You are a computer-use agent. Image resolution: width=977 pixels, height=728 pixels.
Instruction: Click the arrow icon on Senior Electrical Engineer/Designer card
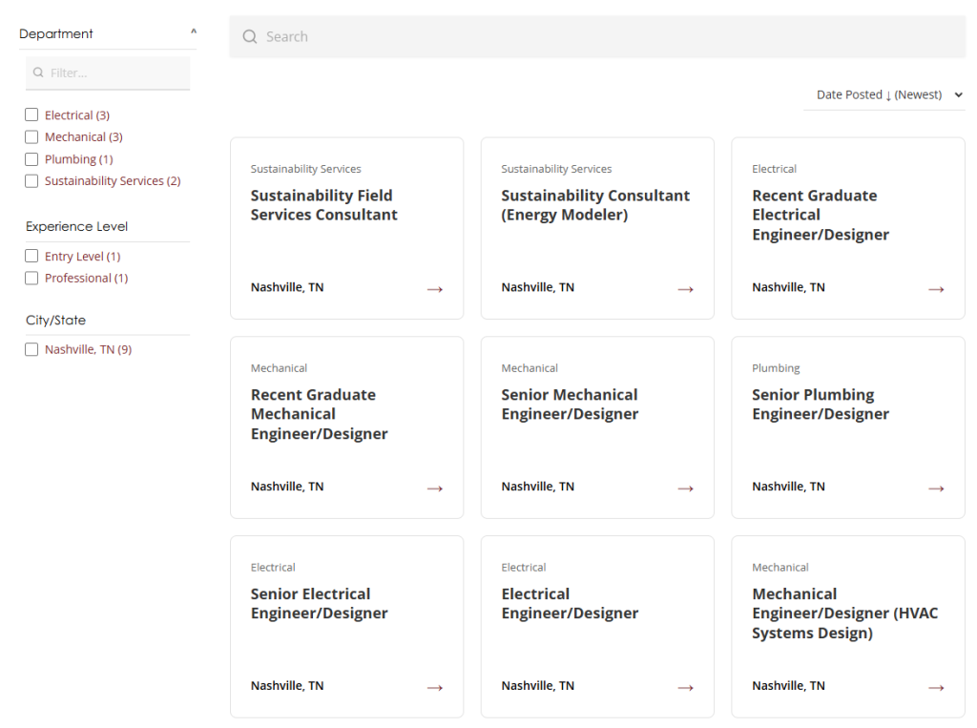pyautogui.click(x=435, y=687)
